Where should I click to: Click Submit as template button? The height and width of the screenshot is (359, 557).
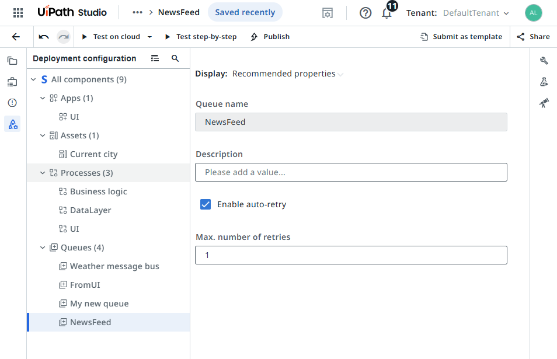pyautogui.click(x=461, y=37)
